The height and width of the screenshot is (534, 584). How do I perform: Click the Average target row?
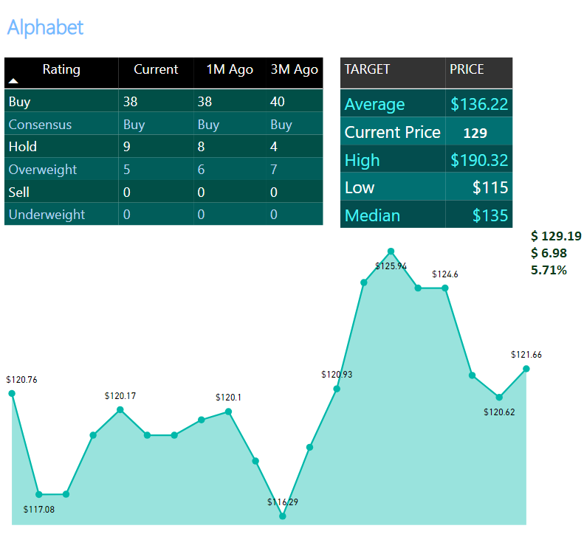click(x=427, y=104)
